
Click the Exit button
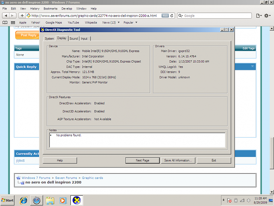click(214, 160)
